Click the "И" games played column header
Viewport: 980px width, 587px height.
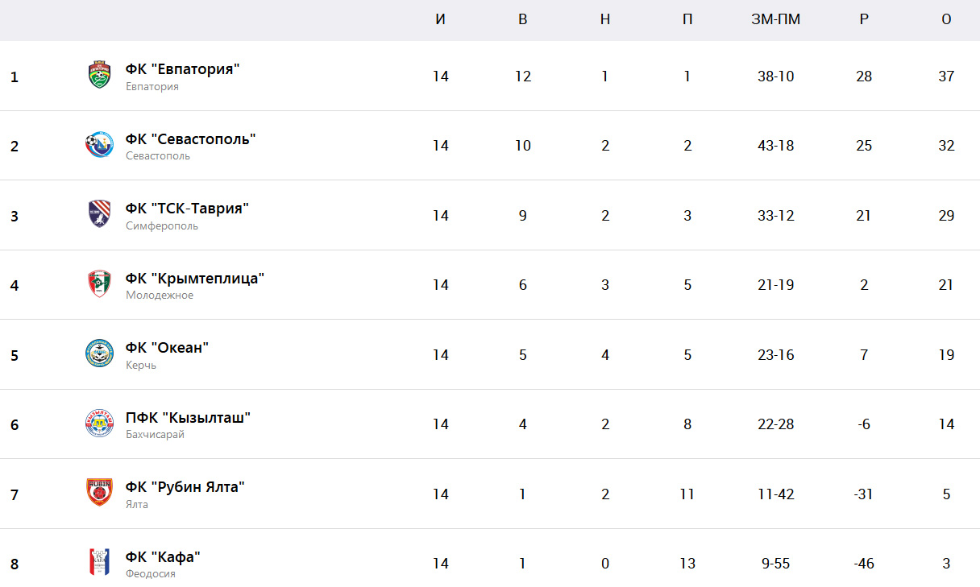click(x=440, y=19)
